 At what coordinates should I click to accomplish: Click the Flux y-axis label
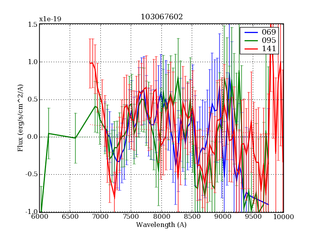[x=20, y=118]
